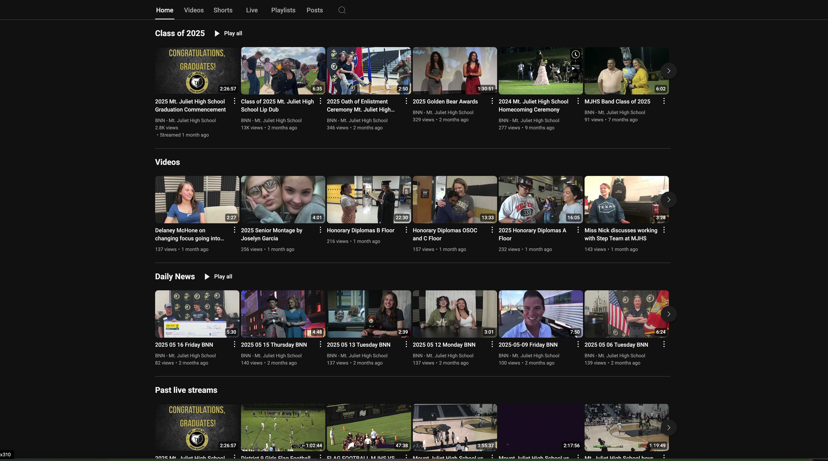Open three-dot menu for MJHS Band Class of 2025
828x461 pixels.
[x=664, y=101]
